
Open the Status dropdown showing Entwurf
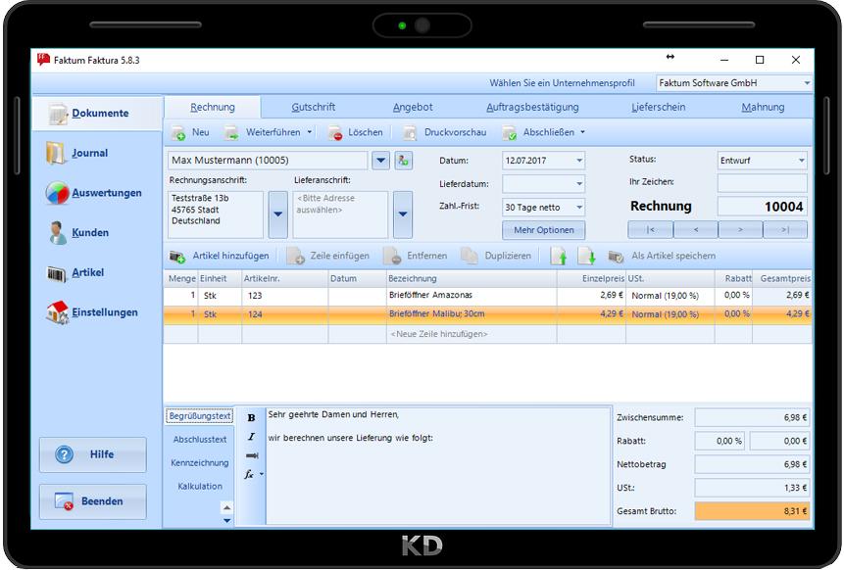(802, 161)
